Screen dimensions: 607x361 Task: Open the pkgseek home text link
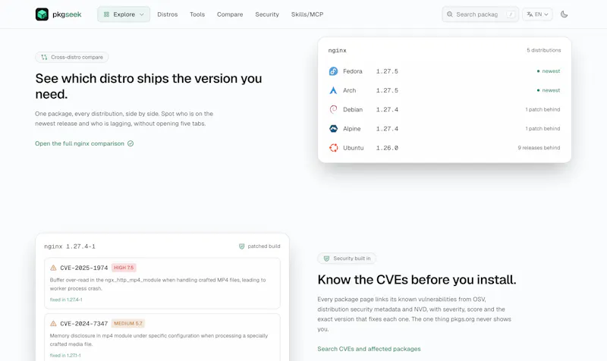click(67, 14)
